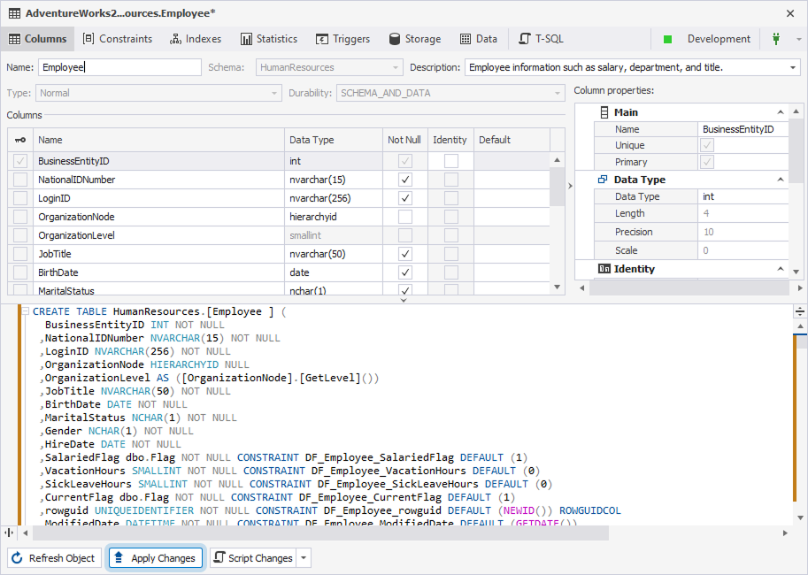
Task: Toggle Not Null for BirthDate
Action: coord(405,272)
